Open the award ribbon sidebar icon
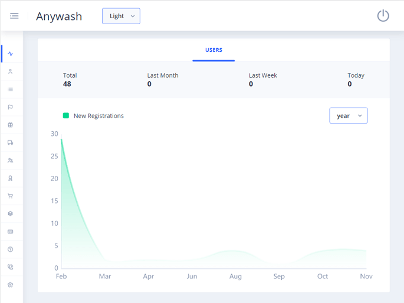This screenshot has height=303, width=404. (x=10, y=178)
